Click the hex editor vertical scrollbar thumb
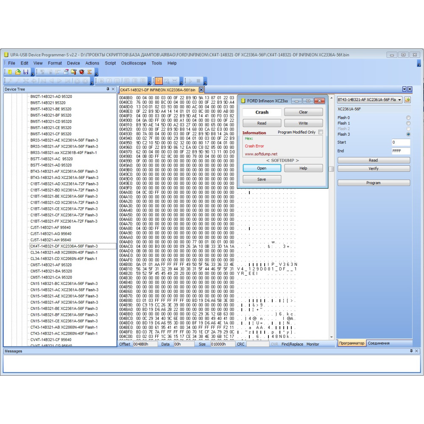 [x=332, y=169]
